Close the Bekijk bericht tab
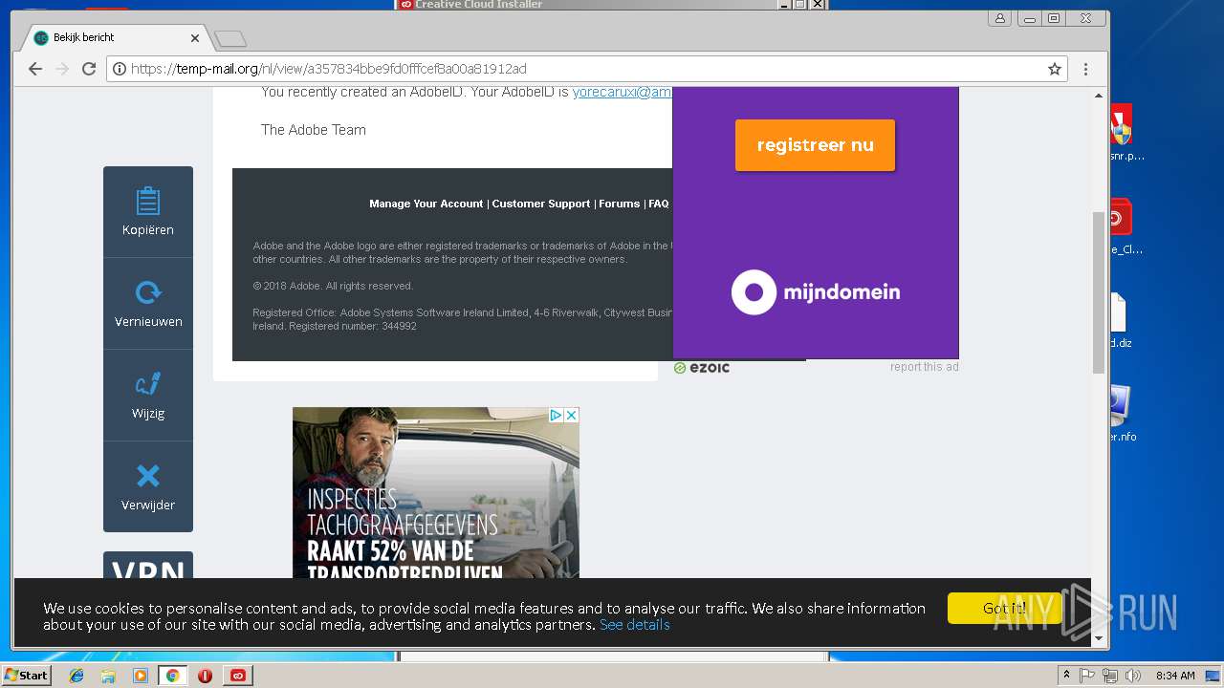The width and height of the screenshot is (1224, 688). [195, 38]
